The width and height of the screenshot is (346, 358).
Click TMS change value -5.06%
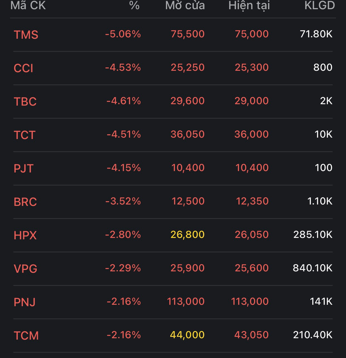(123, 34)
